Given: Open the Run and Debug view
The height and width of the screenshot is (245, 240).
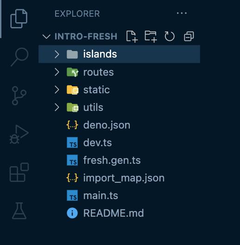Looking at the screenshot, I should [19, 134].
